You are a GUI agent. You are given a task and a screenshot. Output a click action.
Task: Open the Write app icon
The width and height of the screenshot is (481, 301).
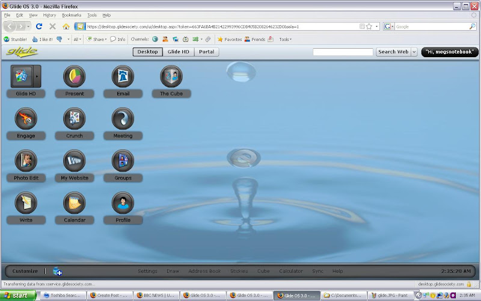tap(26, 203)
